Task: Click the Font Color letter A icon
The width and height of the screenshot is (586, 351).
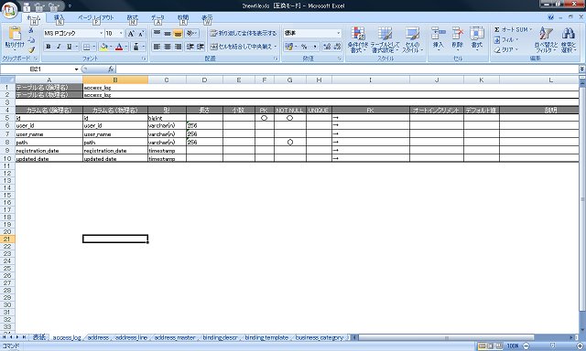Action: point(119,47)
